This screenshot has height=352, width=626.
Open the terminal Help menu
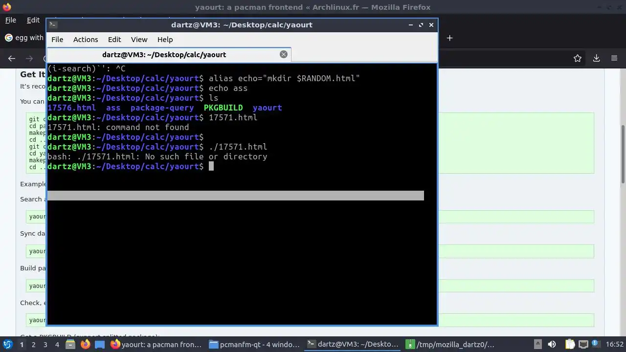pos(165,40)
